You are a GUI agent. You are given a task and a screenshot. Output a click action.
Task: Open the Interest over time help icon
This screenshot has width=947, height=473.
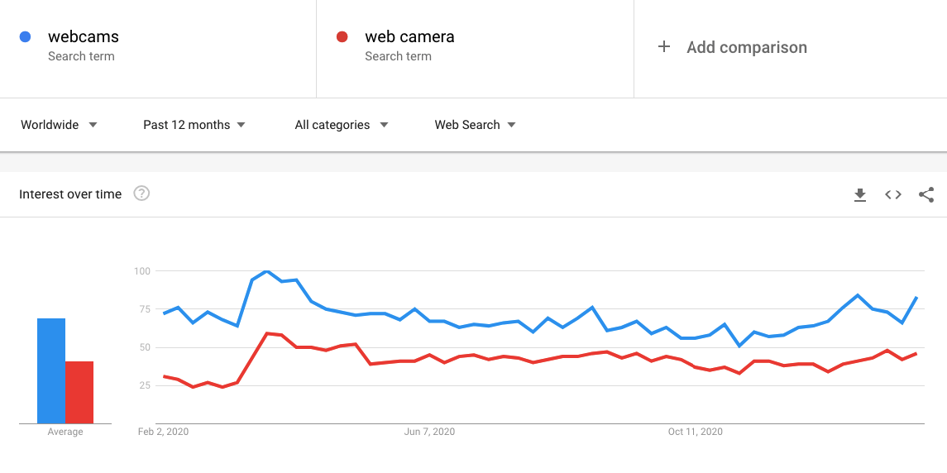click(x=141, y=193)
